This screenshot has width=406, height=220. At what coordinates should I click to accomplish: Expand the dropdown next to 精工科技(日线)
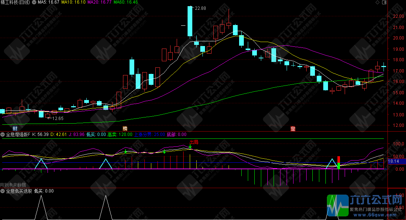click(x=34, y=3)
